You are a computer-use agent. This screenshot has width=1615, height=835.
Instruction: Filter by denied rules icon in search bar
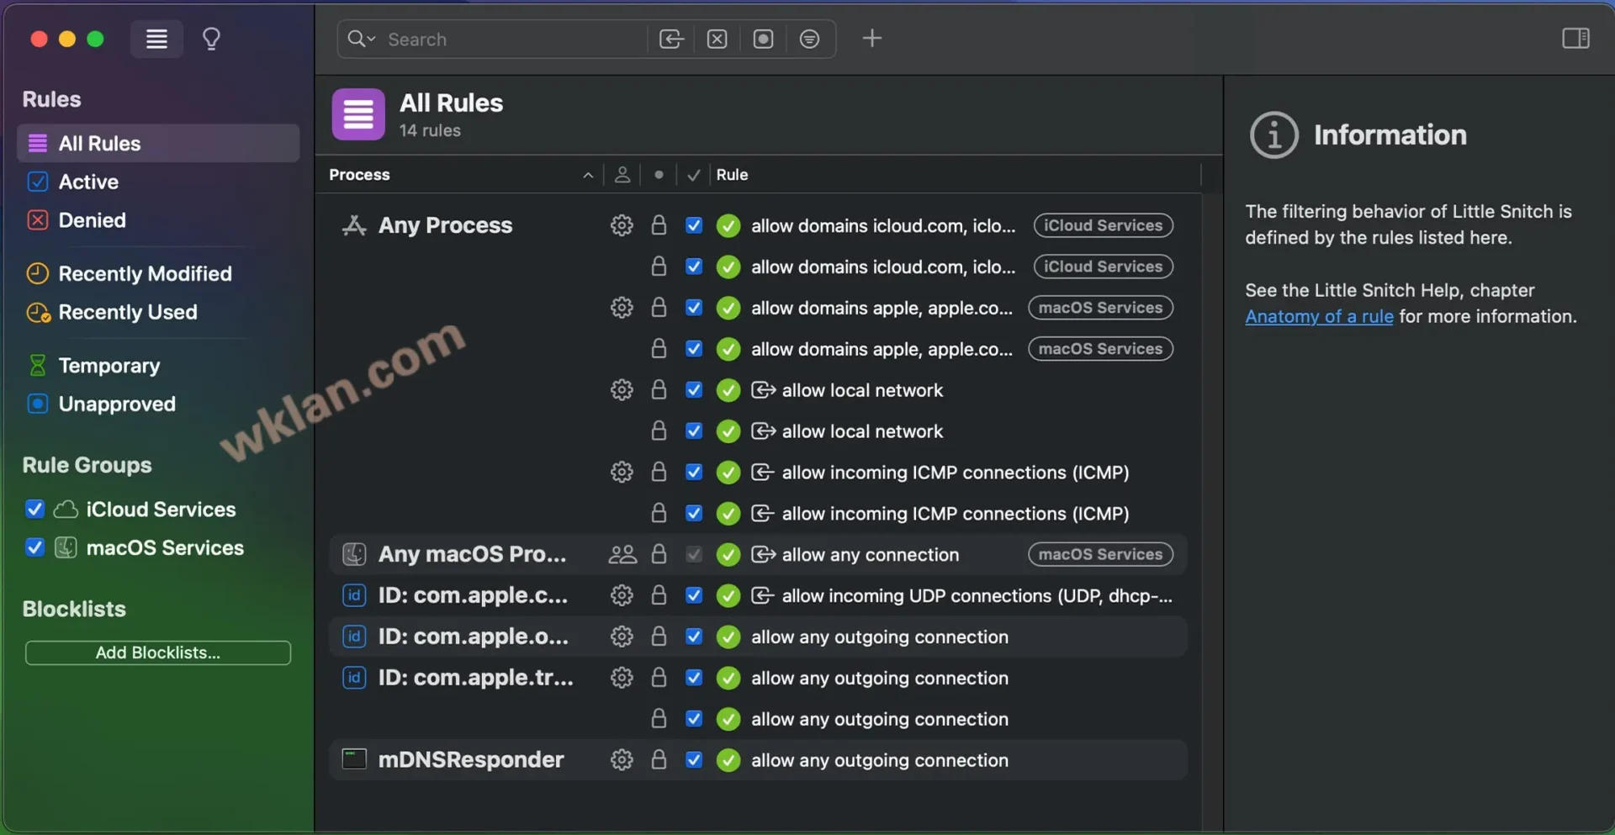pyautogui.click(x=717, y=39)
